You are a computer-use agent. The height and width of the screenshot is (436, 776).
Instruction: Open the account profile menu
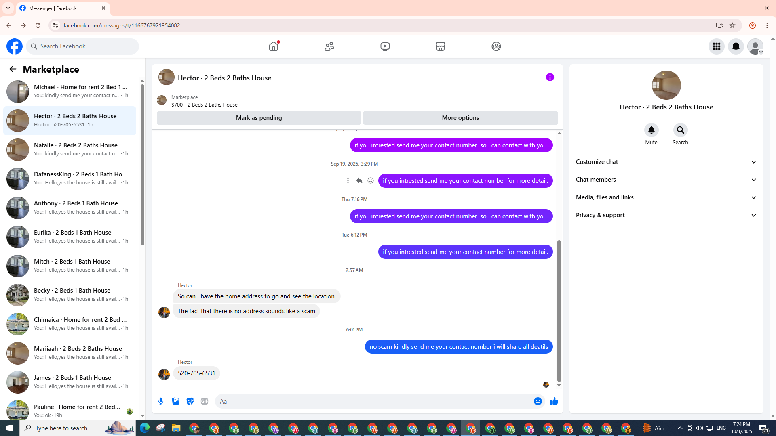pyautogui.click(x=755, y=46)
